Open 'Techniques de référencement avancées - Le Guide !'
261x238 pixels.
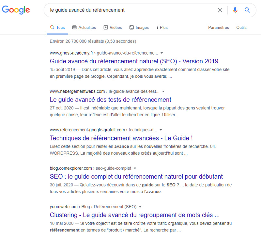[121, 138]
